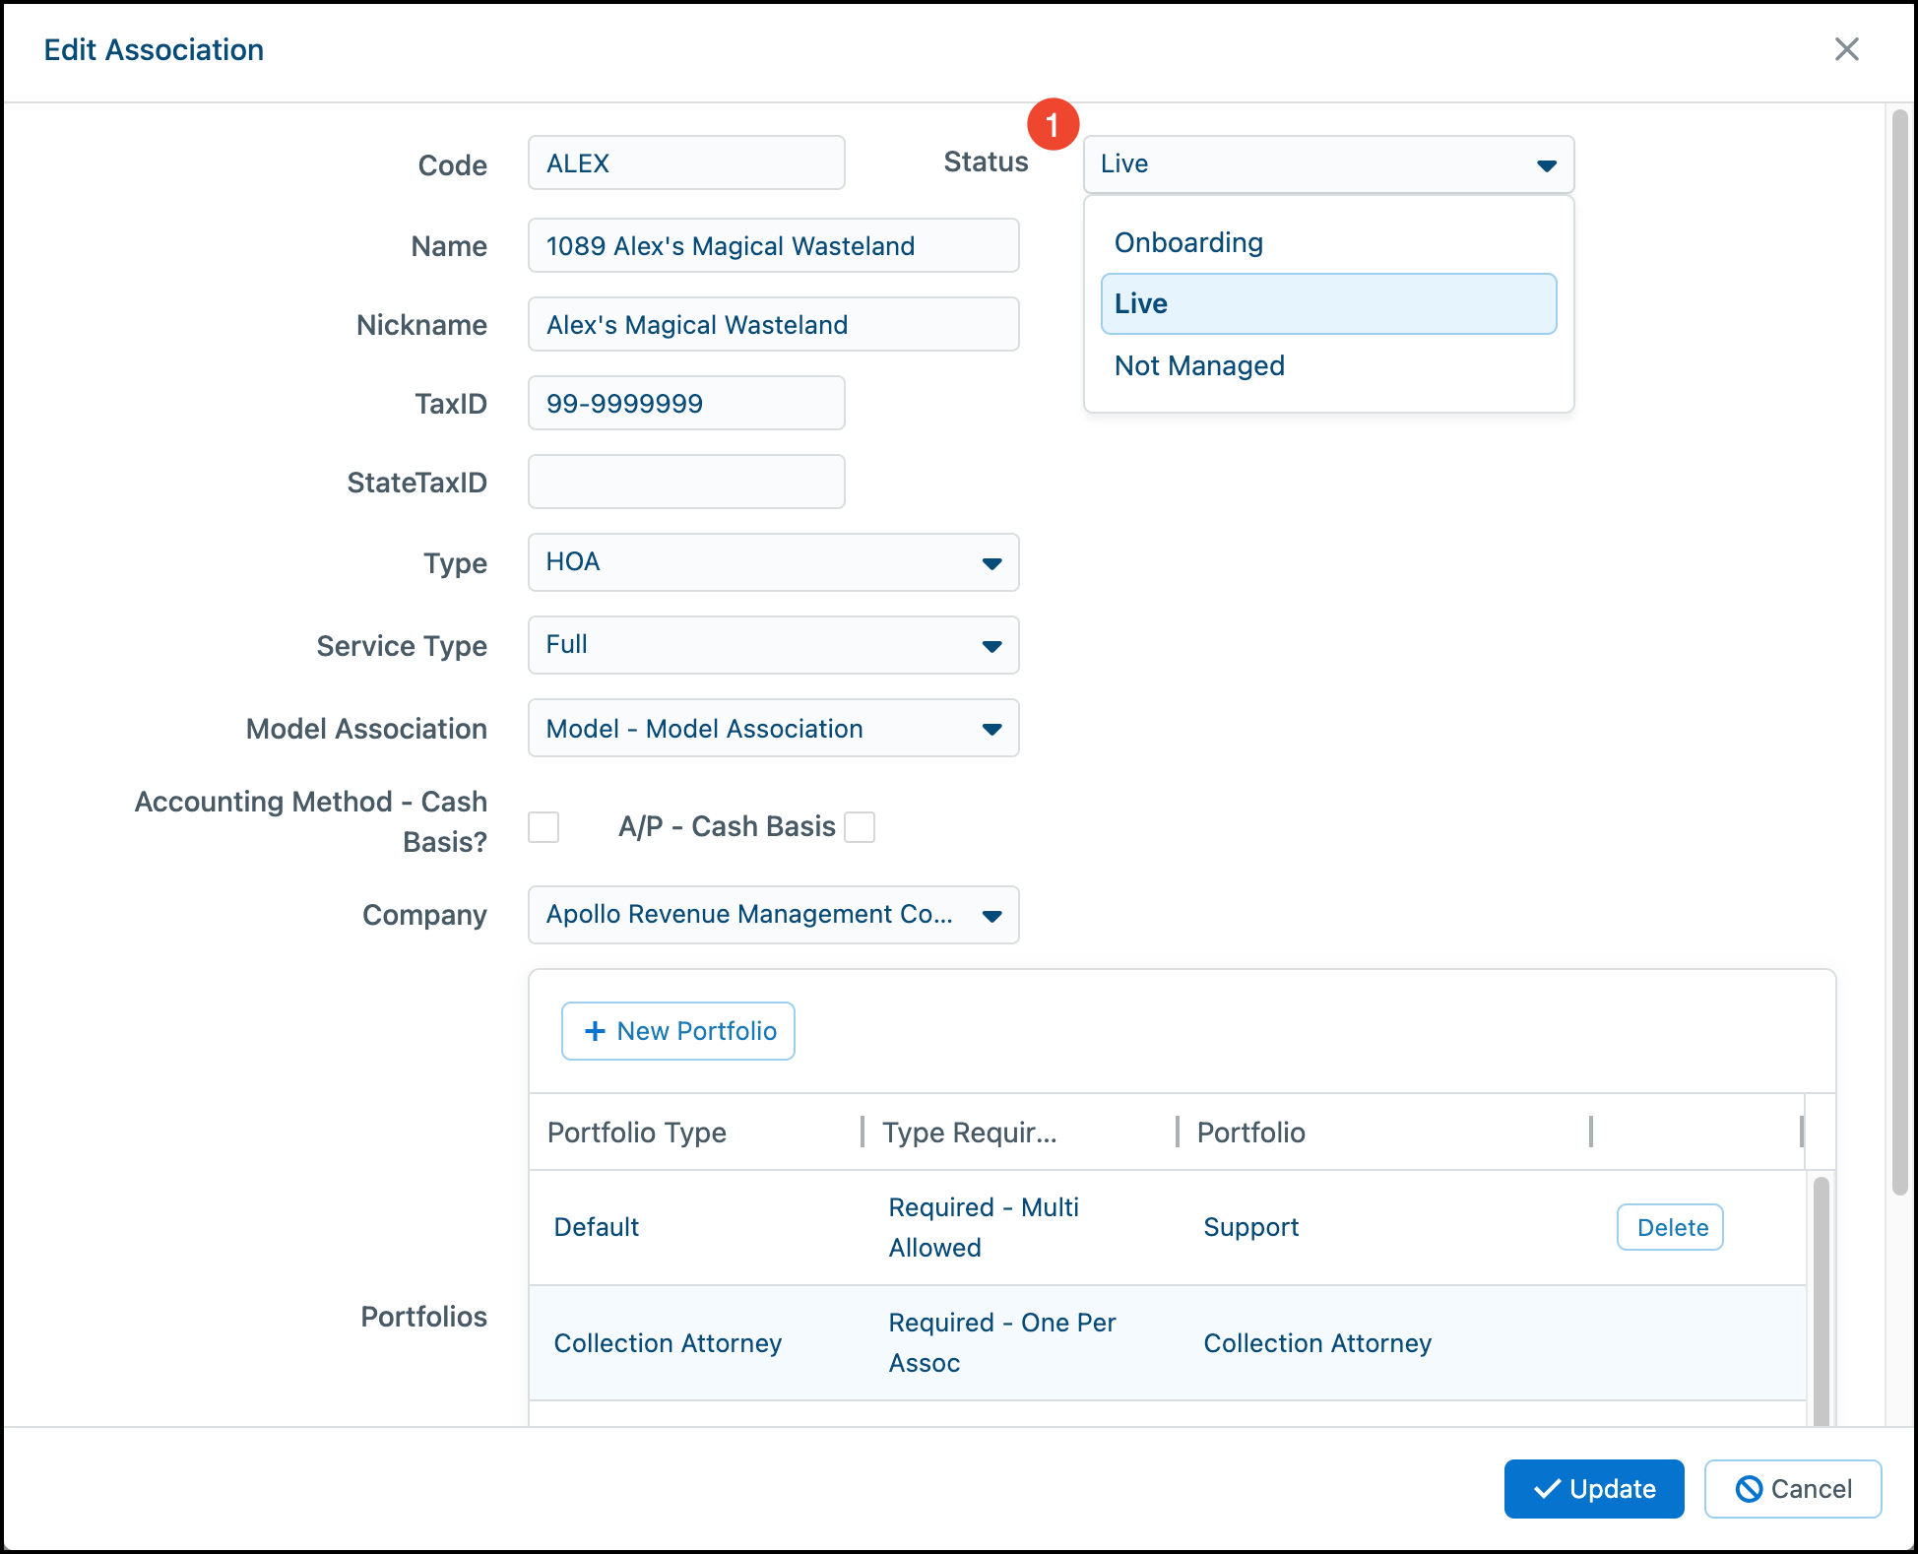
Task: Expand the Service Type dropdown
Action: [x=773, y=645]
